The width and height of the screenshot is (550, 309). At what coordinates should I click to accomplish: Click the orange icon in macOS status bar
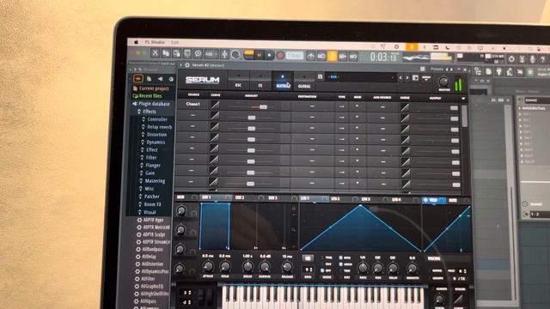412,47
